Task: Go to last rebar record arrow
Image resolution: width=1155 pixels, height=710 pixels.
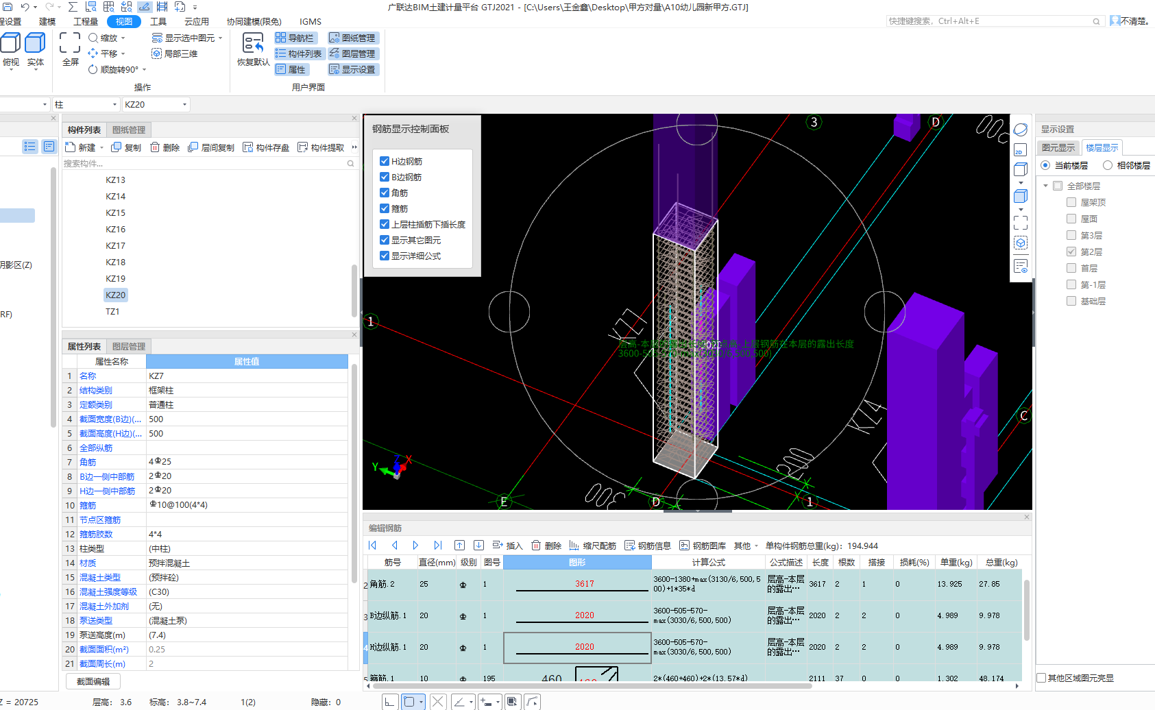Action: [x=437, y=546]
